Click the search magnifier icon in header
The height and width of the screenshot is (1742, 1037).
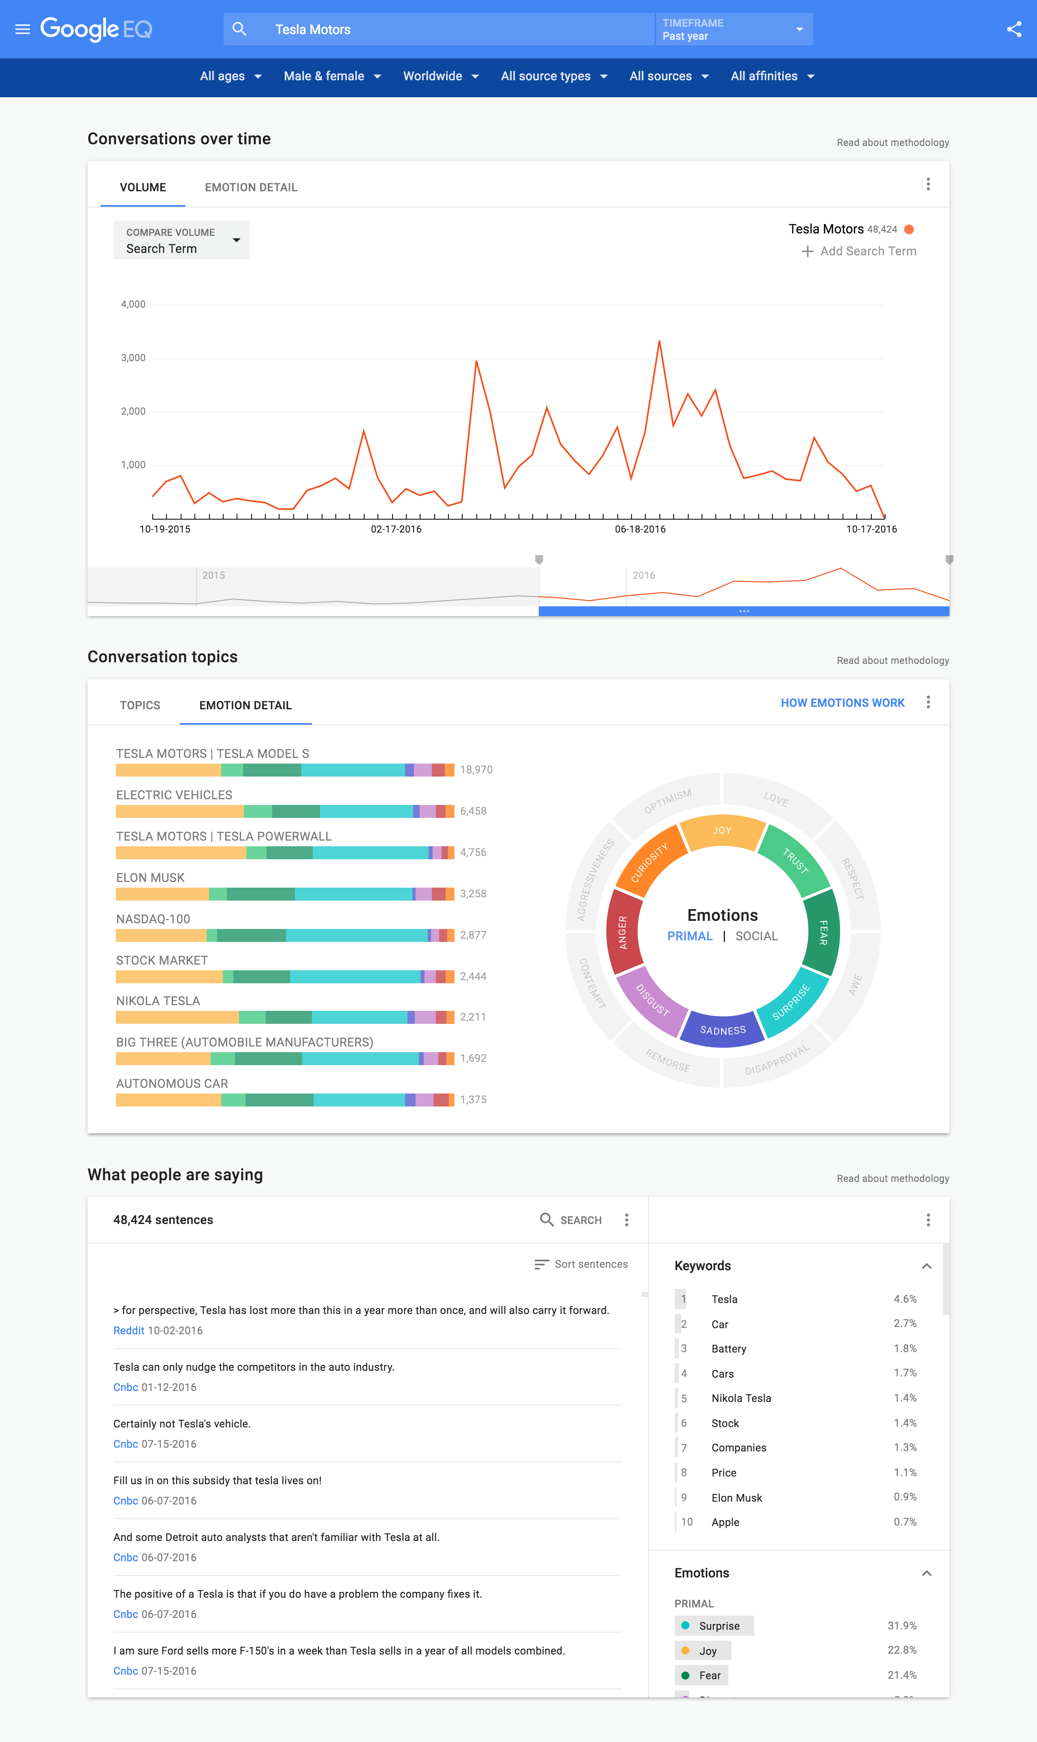pos(240,29)
